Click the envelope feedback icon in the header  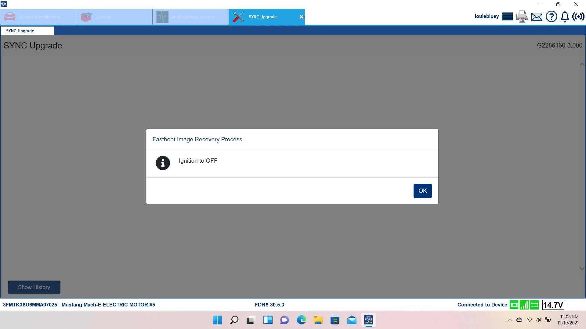(537, 17)
